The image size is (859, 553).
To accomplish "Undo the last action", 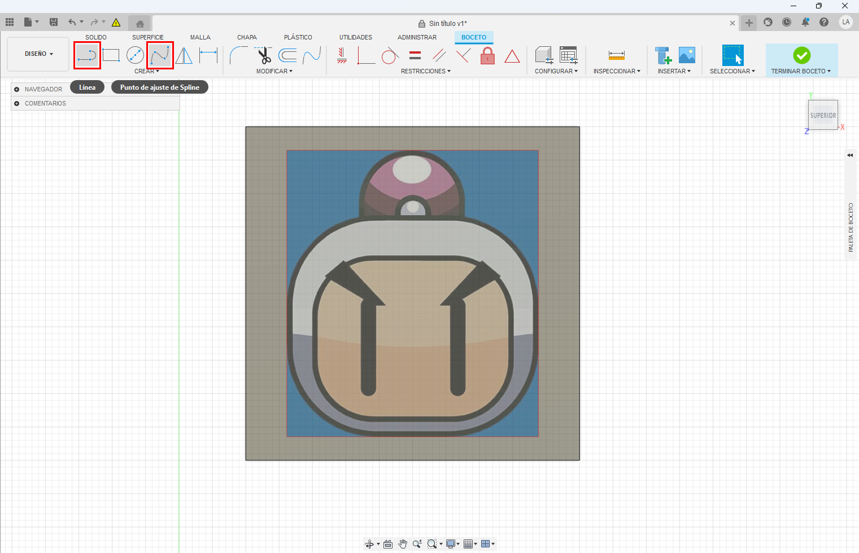I will pyautogui.click(x=72, y=22).
